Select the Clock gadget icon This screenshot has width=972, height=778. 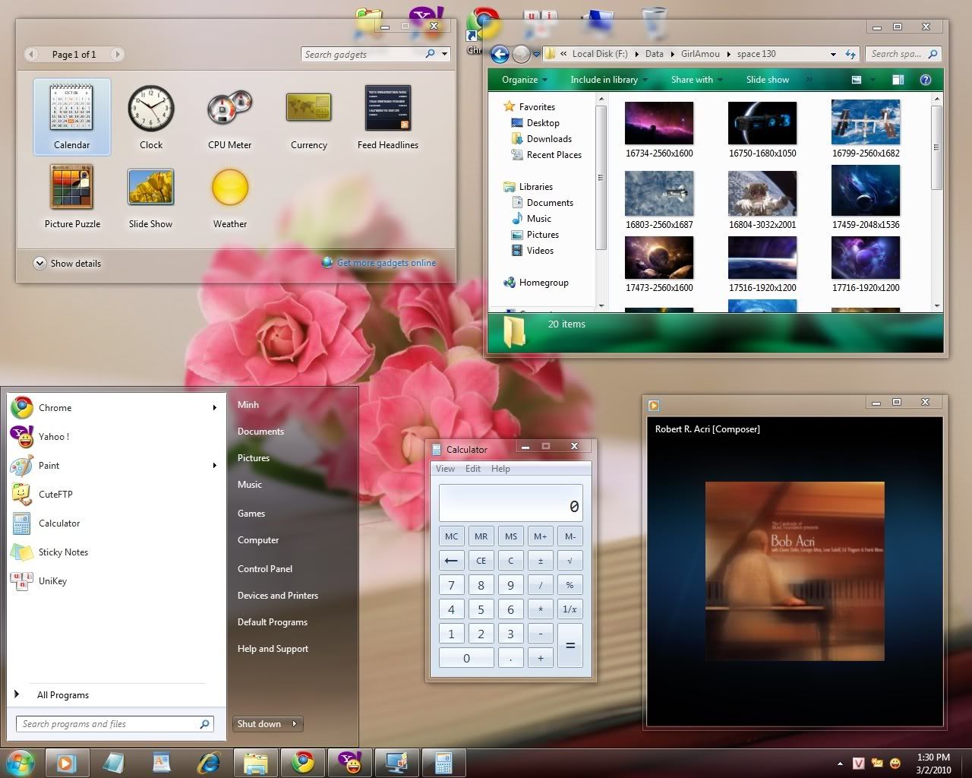point(151,108)
